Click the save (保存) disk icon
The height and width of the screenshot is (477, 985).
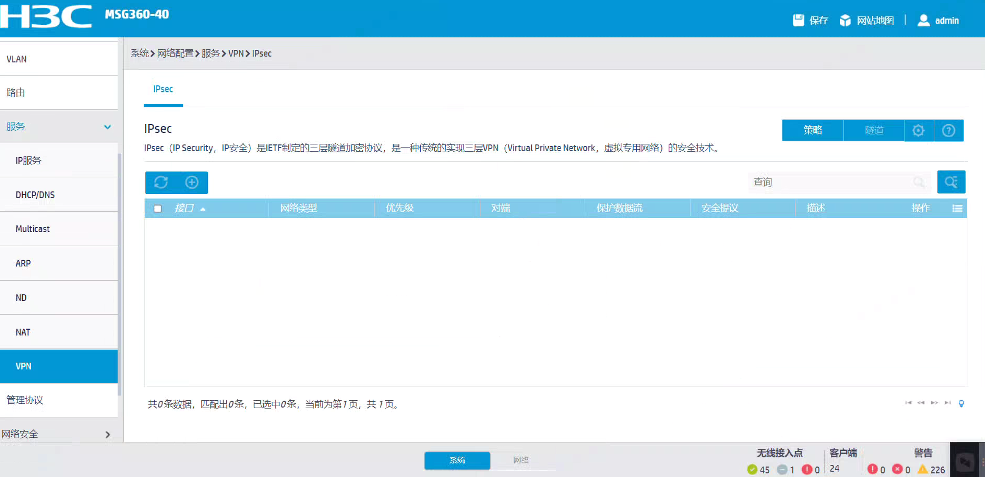click(x=798, y=20)
